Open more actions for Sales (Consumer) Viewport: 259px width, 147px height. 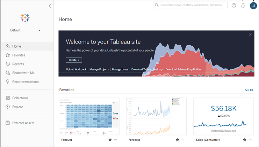(x=250, y=140)
